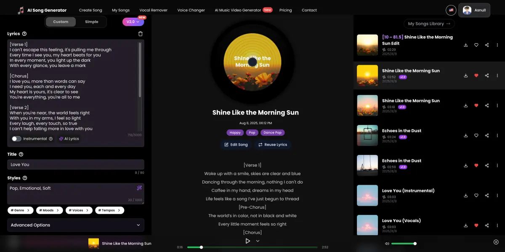Switch to the Simple tab
Image resolution: width=505 pixels, height=252 pixels.
tap(92, 21)
